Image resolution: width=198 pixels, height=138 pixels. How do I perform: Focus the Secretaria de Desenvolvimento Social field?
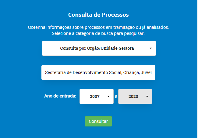[x=98, y=72]
